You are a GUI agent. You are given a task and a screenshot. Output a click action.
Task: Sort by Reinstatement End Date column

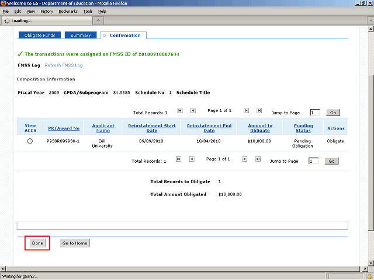coord(209,128)
